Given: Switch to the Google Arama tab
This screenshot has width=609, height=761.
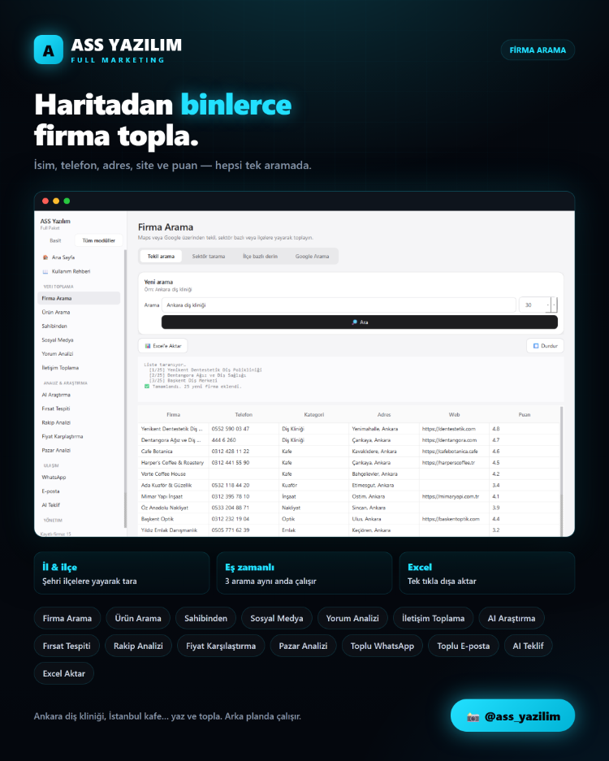Looking at the screenshot, I should 312,257.
